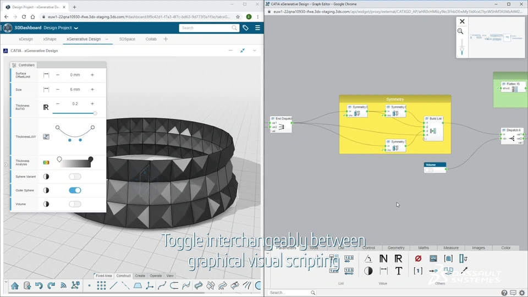The width and height of the screenshot is (528, 297).
Task: Toggle visibility eye on the Build List node
Action: coord(427,119)
